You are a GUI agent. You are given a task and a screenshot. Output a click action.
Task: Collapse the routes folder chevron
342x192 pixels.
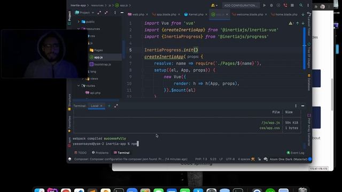point(79,86)
